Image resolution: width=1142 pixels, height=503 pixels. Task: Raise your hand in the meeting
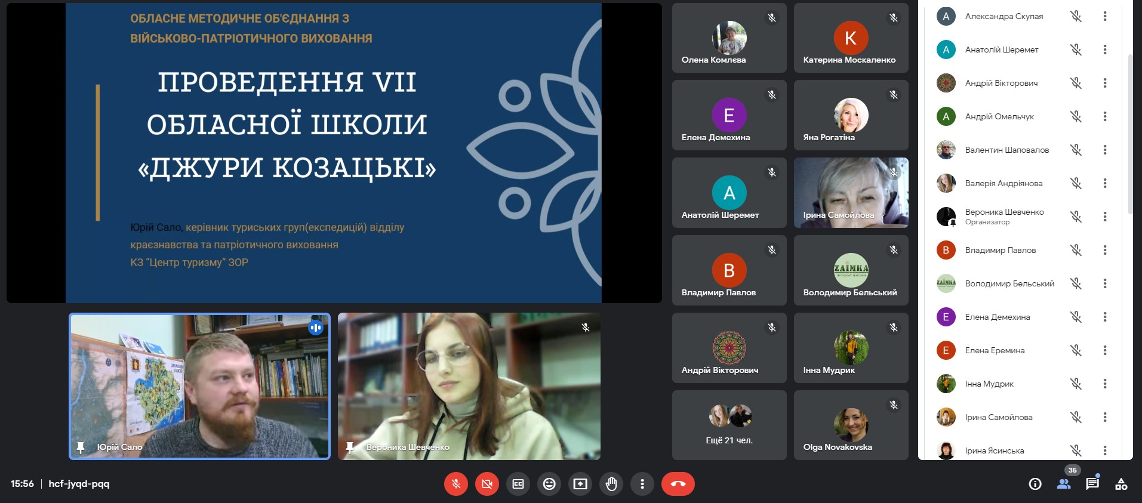click(x=611, y=484)
